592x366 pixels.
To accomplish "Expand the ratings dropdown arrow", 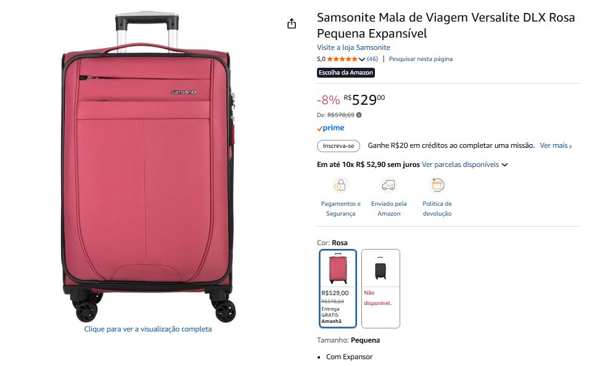I will pyautogui.click(x=362, y=60).
